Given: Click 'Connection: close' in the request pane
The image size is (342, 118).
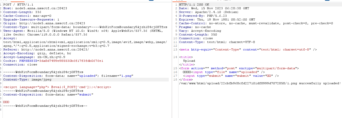Looking at the screenshot, I should [20, 64].
